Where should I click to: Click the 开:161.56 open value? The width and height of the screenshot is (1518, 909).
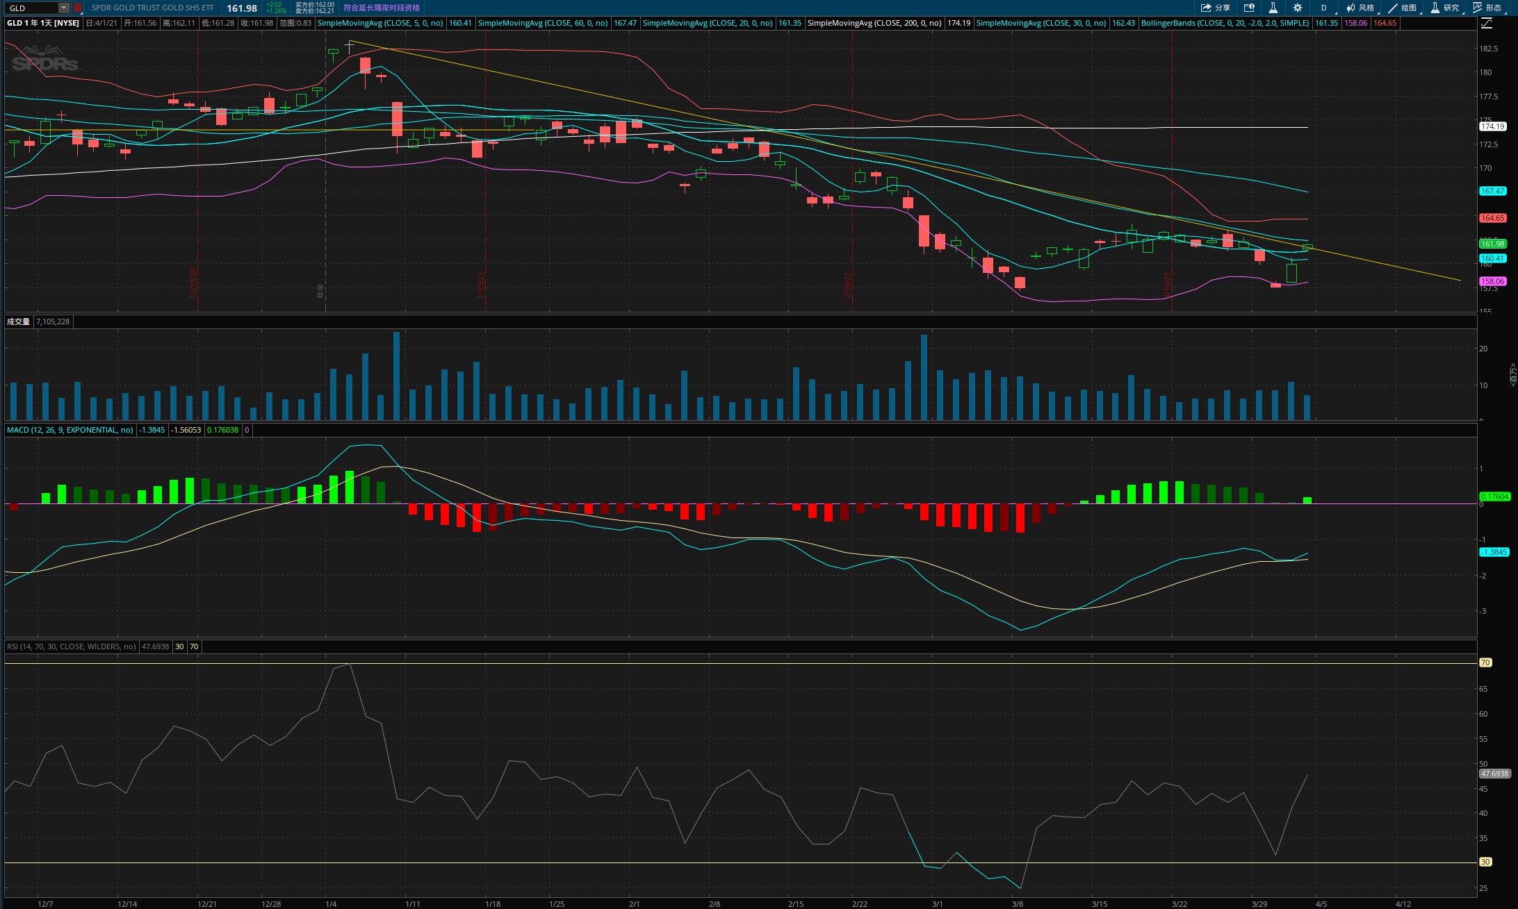140,23
